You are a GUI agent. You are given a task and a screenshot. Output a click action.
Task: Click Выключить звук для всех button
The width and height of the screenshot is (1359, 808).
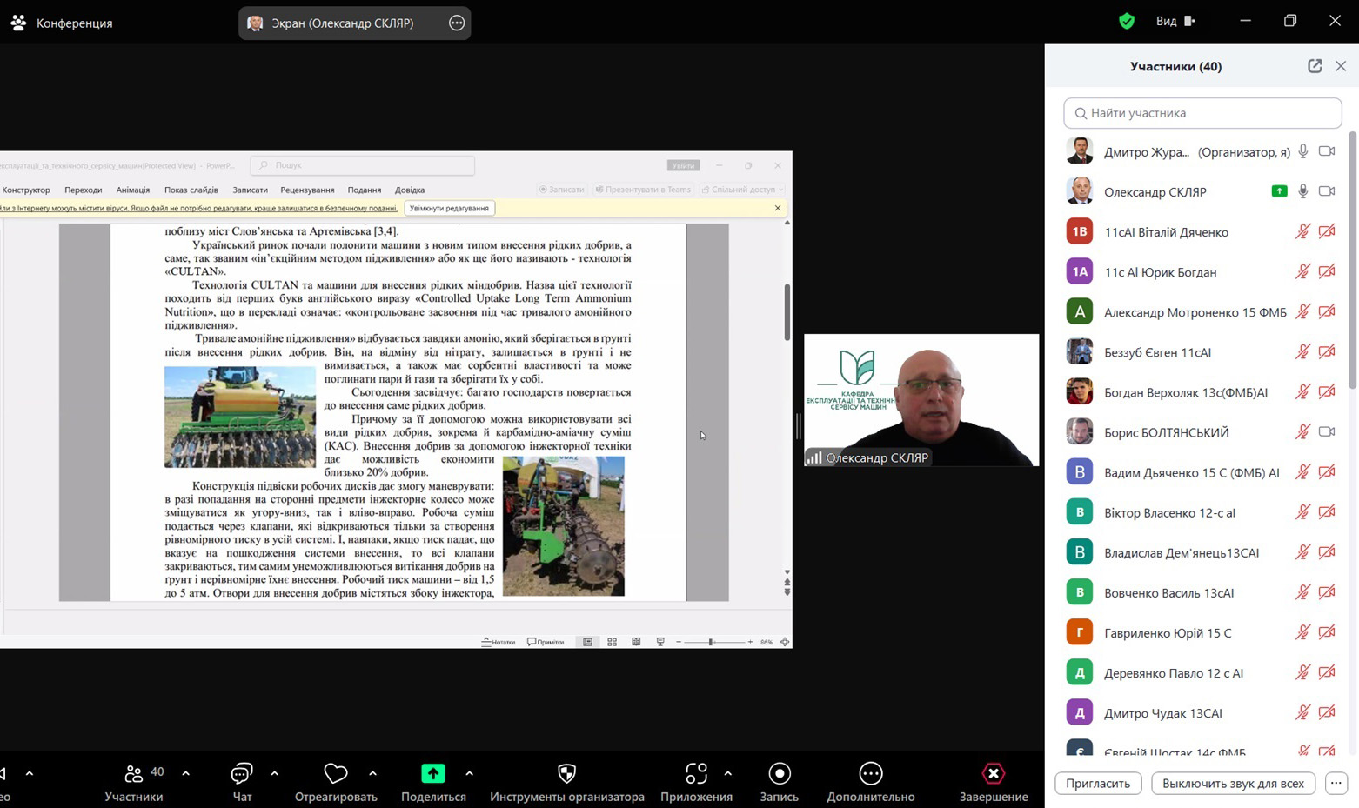click(x=1233, y=783)
